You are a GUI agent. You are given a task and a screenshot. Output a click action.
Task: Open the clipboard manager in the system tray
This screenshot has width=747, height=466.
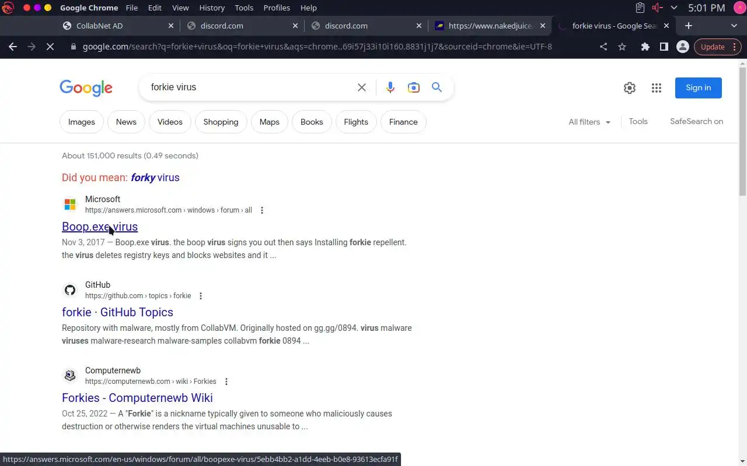point(640,8)
